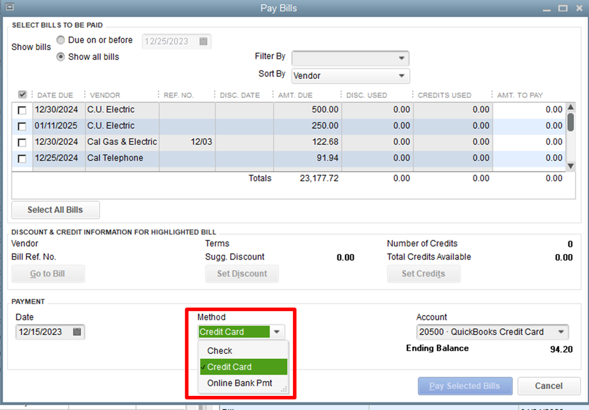The height and width of the screenshot is (410, 589).
Task: Click the bills list scrollbar thumb
Action: coord(571,122)
